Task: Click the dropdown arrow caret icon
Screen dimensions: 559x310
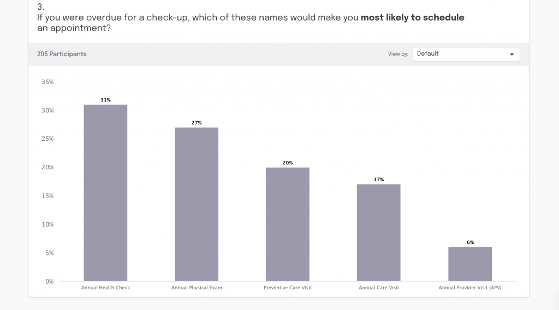Action: [512, 55]
